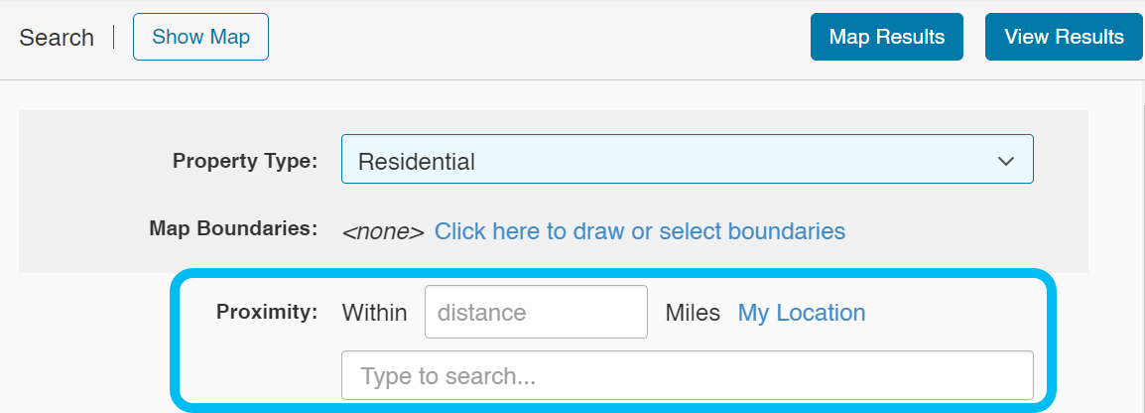The image size is (1145, 413).
Task: Click the Proximity label
Action: [267, 312]
